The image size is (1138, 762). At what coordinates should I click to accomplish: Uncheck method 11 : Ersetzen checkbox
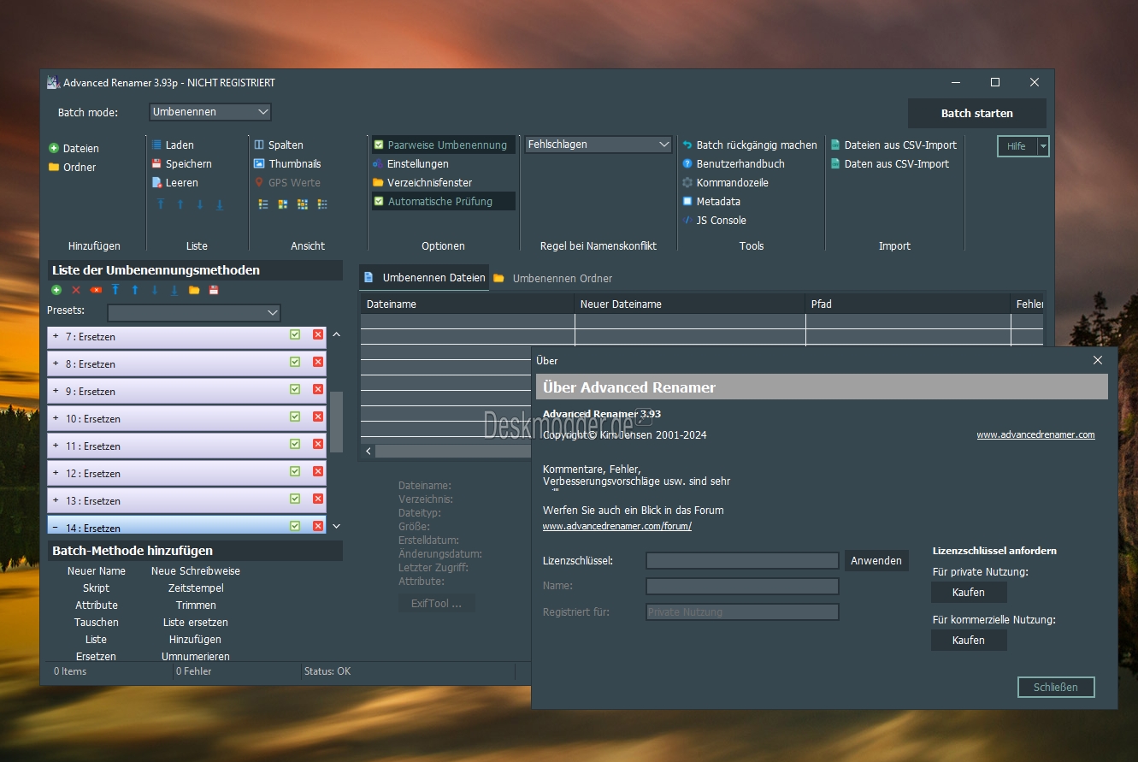pos(295,444)
